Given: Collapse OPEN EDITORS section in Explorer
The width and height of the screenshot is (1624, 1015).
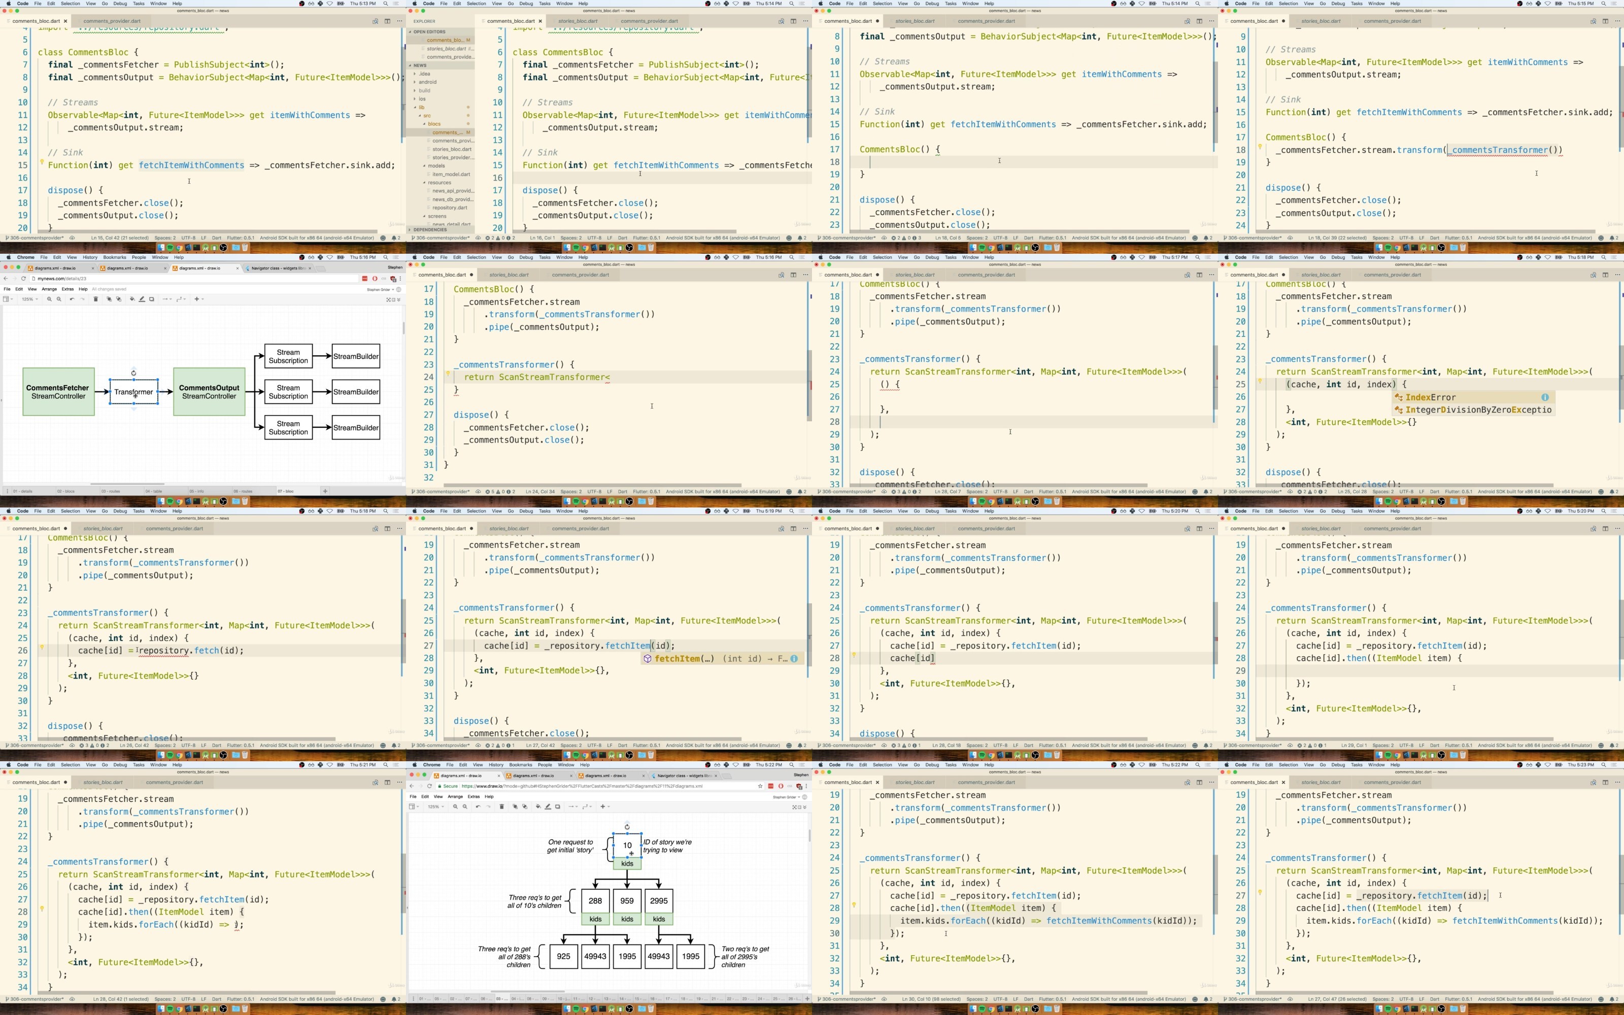Looking at the screenshot, I should tap(439, 32).
